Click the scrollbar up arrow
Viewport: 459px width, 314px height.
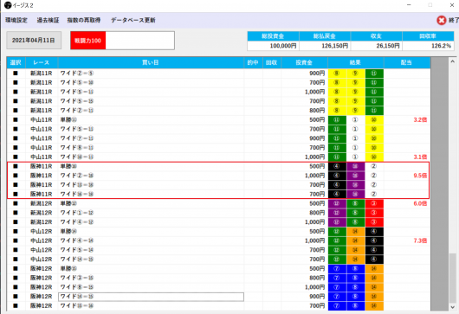[x=453, y=61]
